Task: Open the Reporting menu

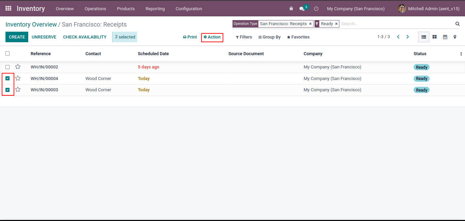Action: tap(155, 9)
